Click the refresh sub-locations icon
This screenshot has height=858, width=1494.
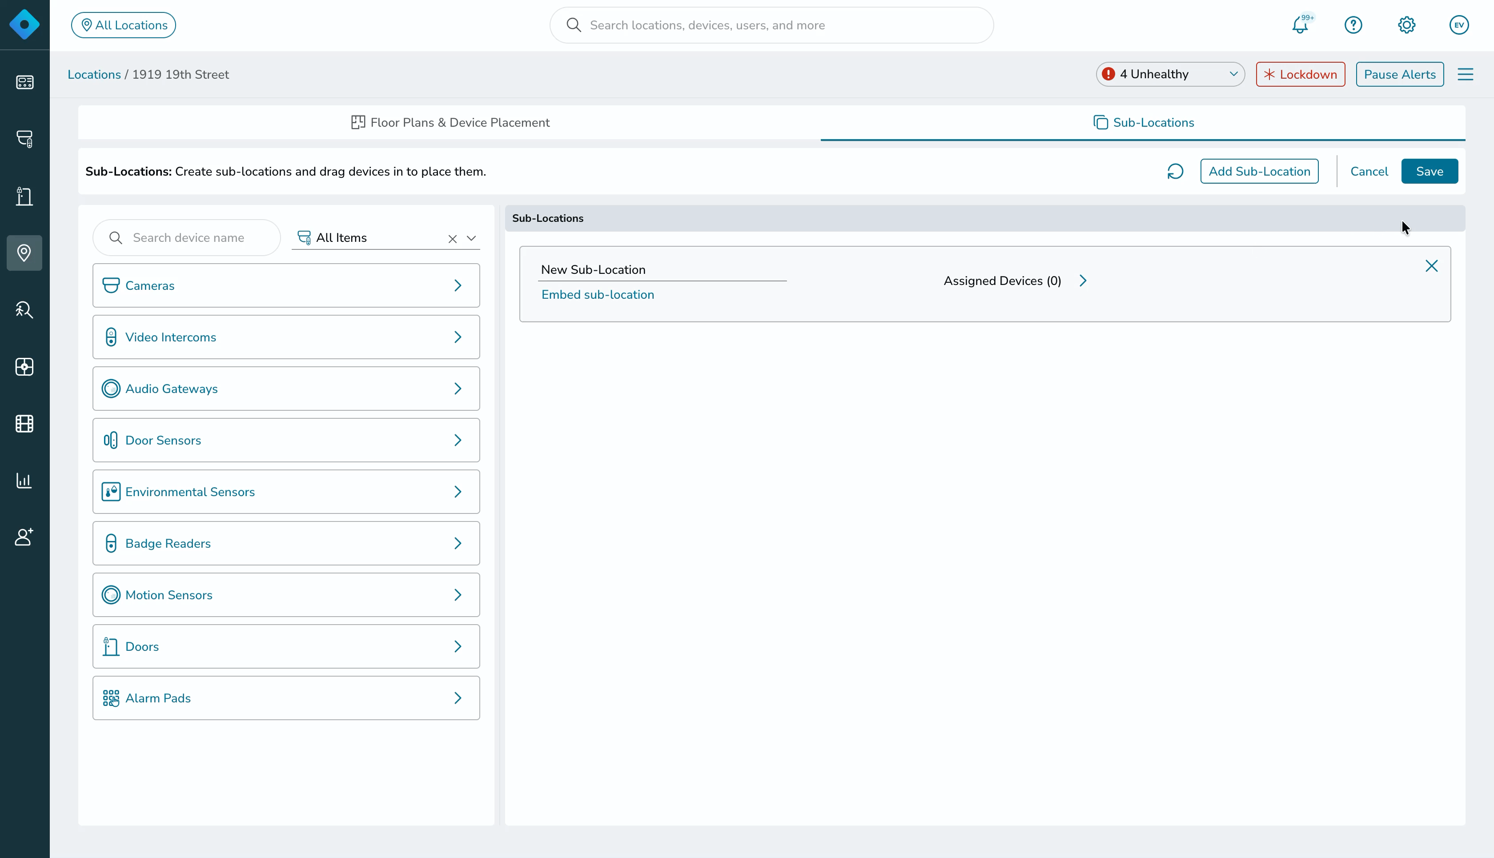[1175, 172]
